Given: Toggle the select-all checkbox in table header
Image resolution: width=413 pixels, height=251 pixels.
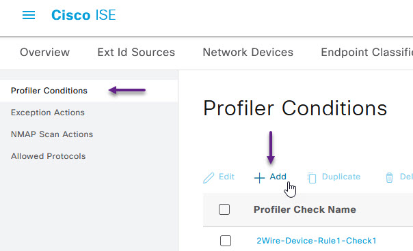Looking at the screenshot, I should (224, 209).
